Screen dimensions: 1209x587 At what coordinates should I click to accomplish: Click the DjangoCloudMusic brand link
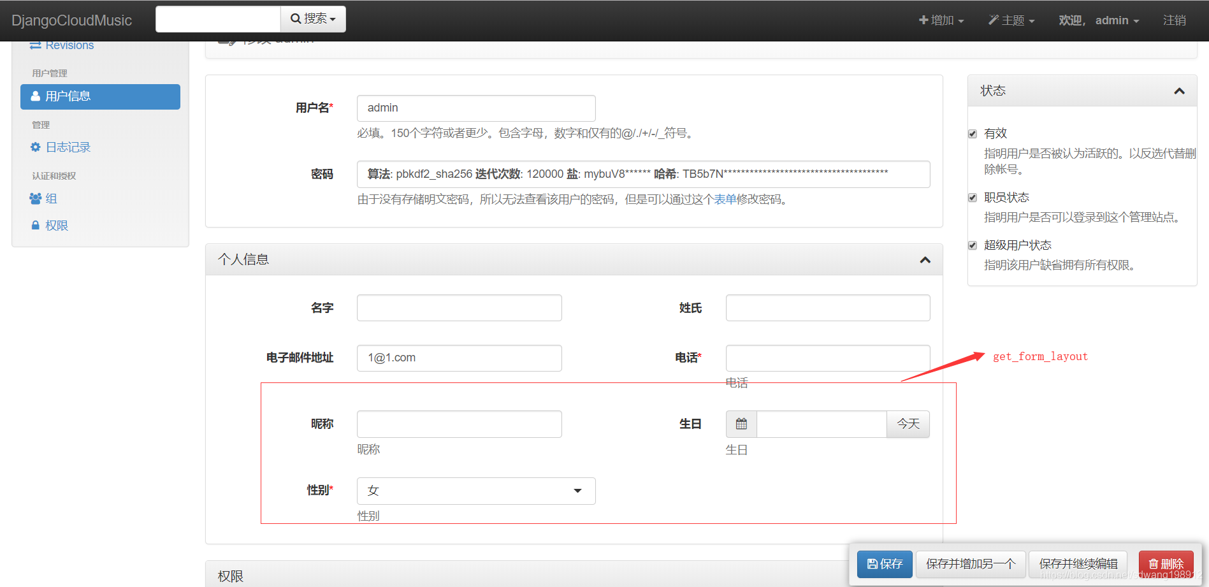point(71,20)
